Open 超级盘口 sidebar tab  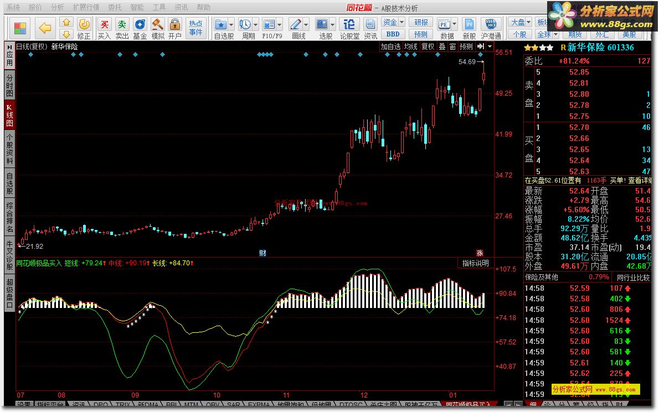click(9, 294)
